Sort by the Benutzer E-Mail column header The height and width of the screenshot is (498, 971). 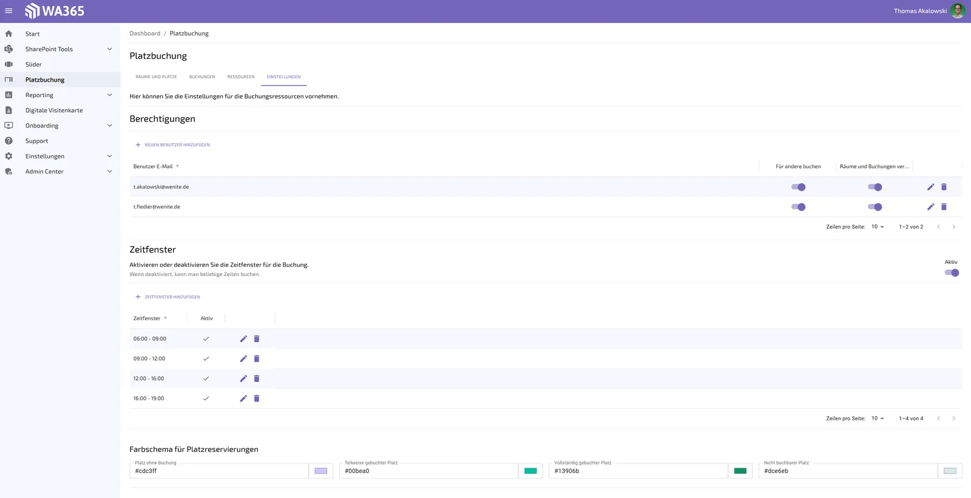pyautogui.click(x=153, y=166)
